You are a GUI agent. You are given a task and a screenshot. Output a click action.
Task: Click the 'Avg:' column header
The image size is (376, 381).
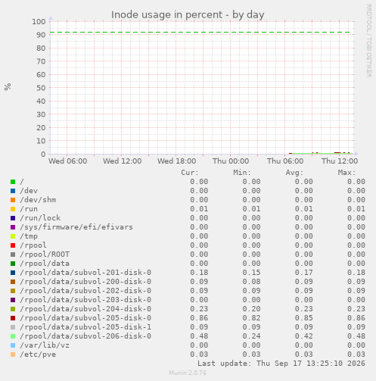click(x=294, y=173)
